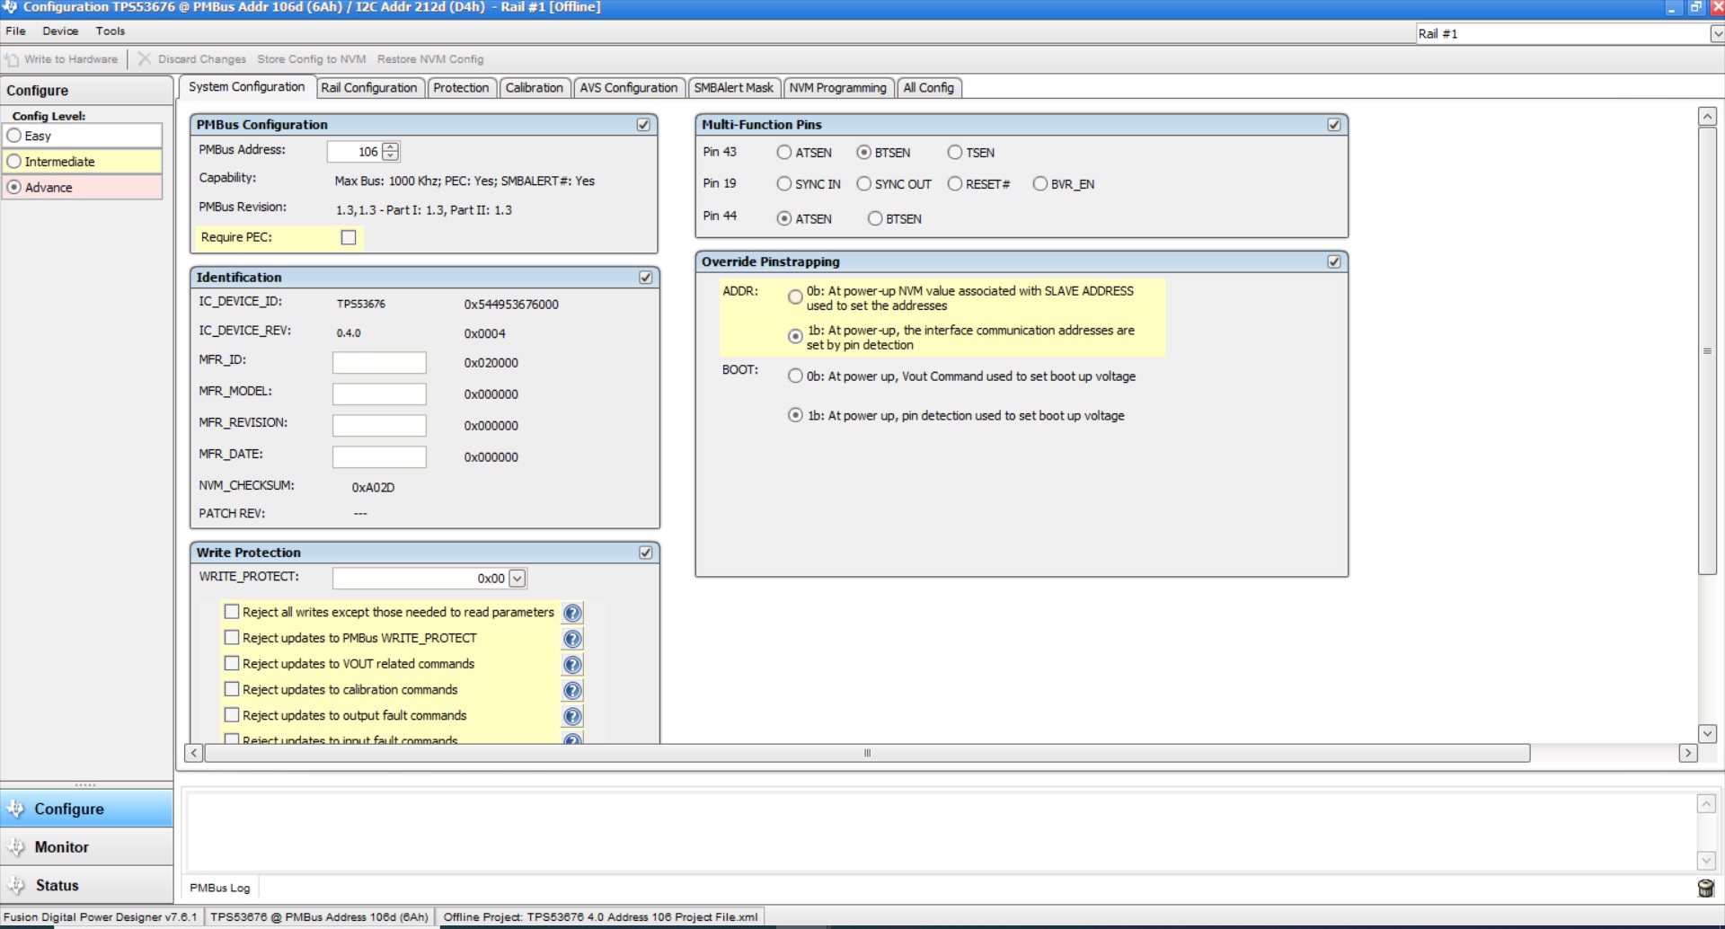Select TSEN for Pin 43

coord(954,153)
